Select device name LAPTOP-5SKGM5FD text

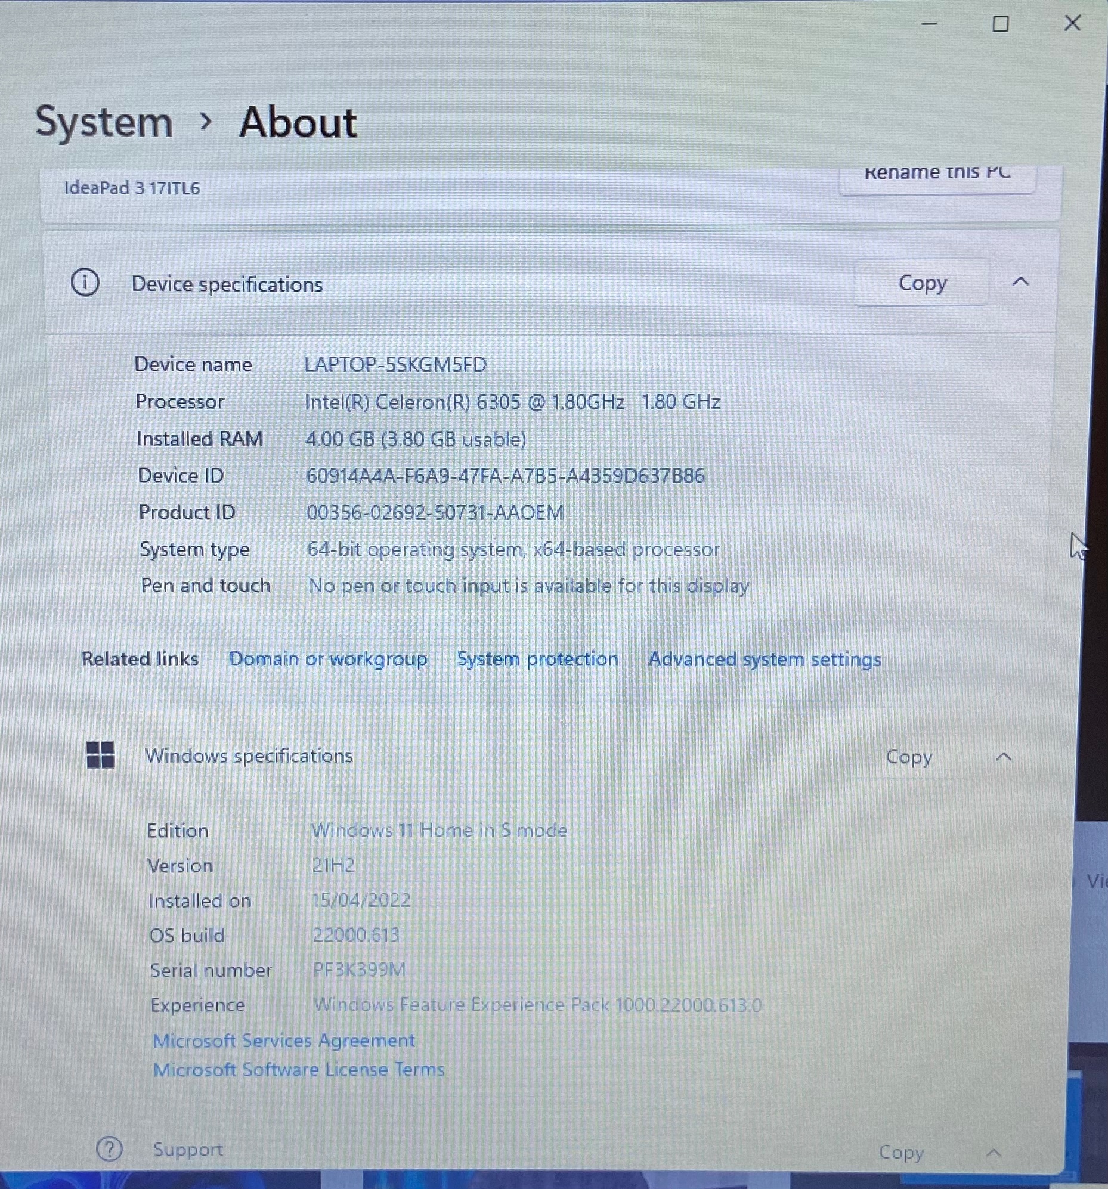pyautogui.click(x=395, y=364)
